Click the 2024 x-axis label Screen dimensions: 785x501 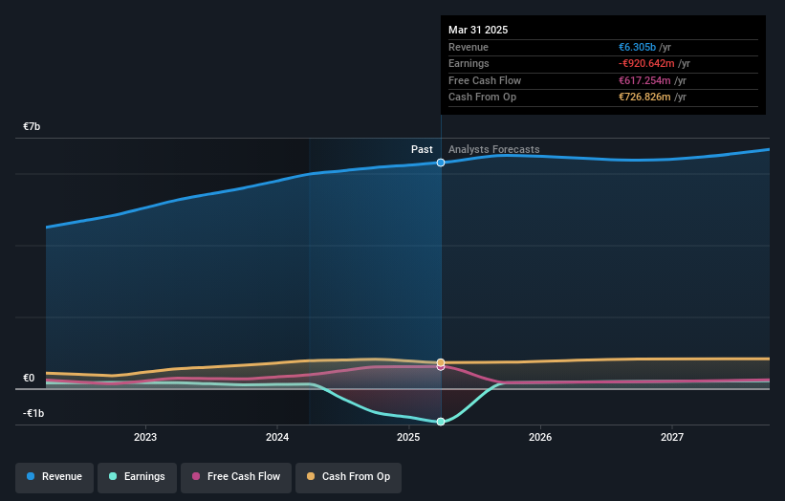click(x=277, y=438)
